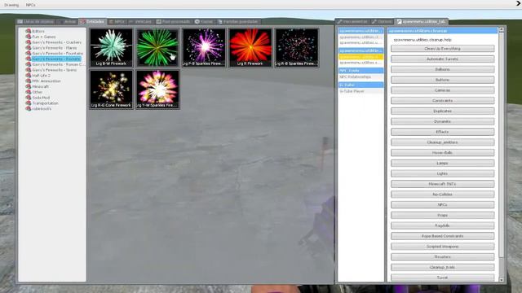
Task: Open the NPCs menu in top bar
Action: (31, 5)
